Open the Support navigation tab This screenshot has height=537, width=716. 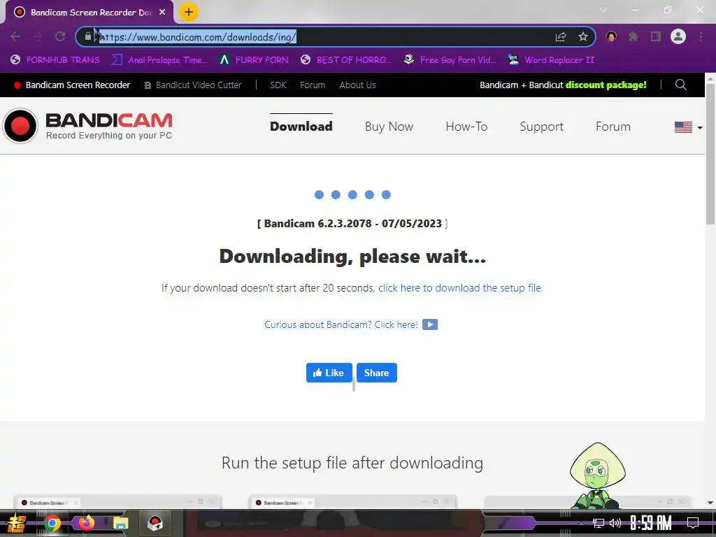pyautogui.click(x=542, y=127)
